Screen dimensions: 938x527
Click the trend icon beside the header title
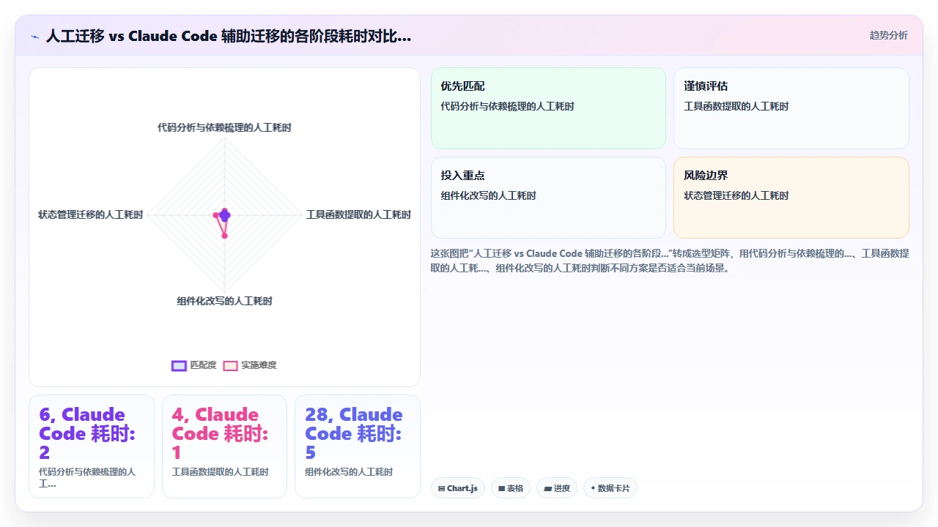coord(34,37)
